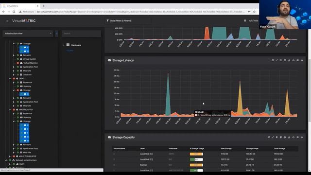This screenshot has width=311, height=175.
Task: Click the small blue button beside Infrastructure View
Action: pos(56,34)
